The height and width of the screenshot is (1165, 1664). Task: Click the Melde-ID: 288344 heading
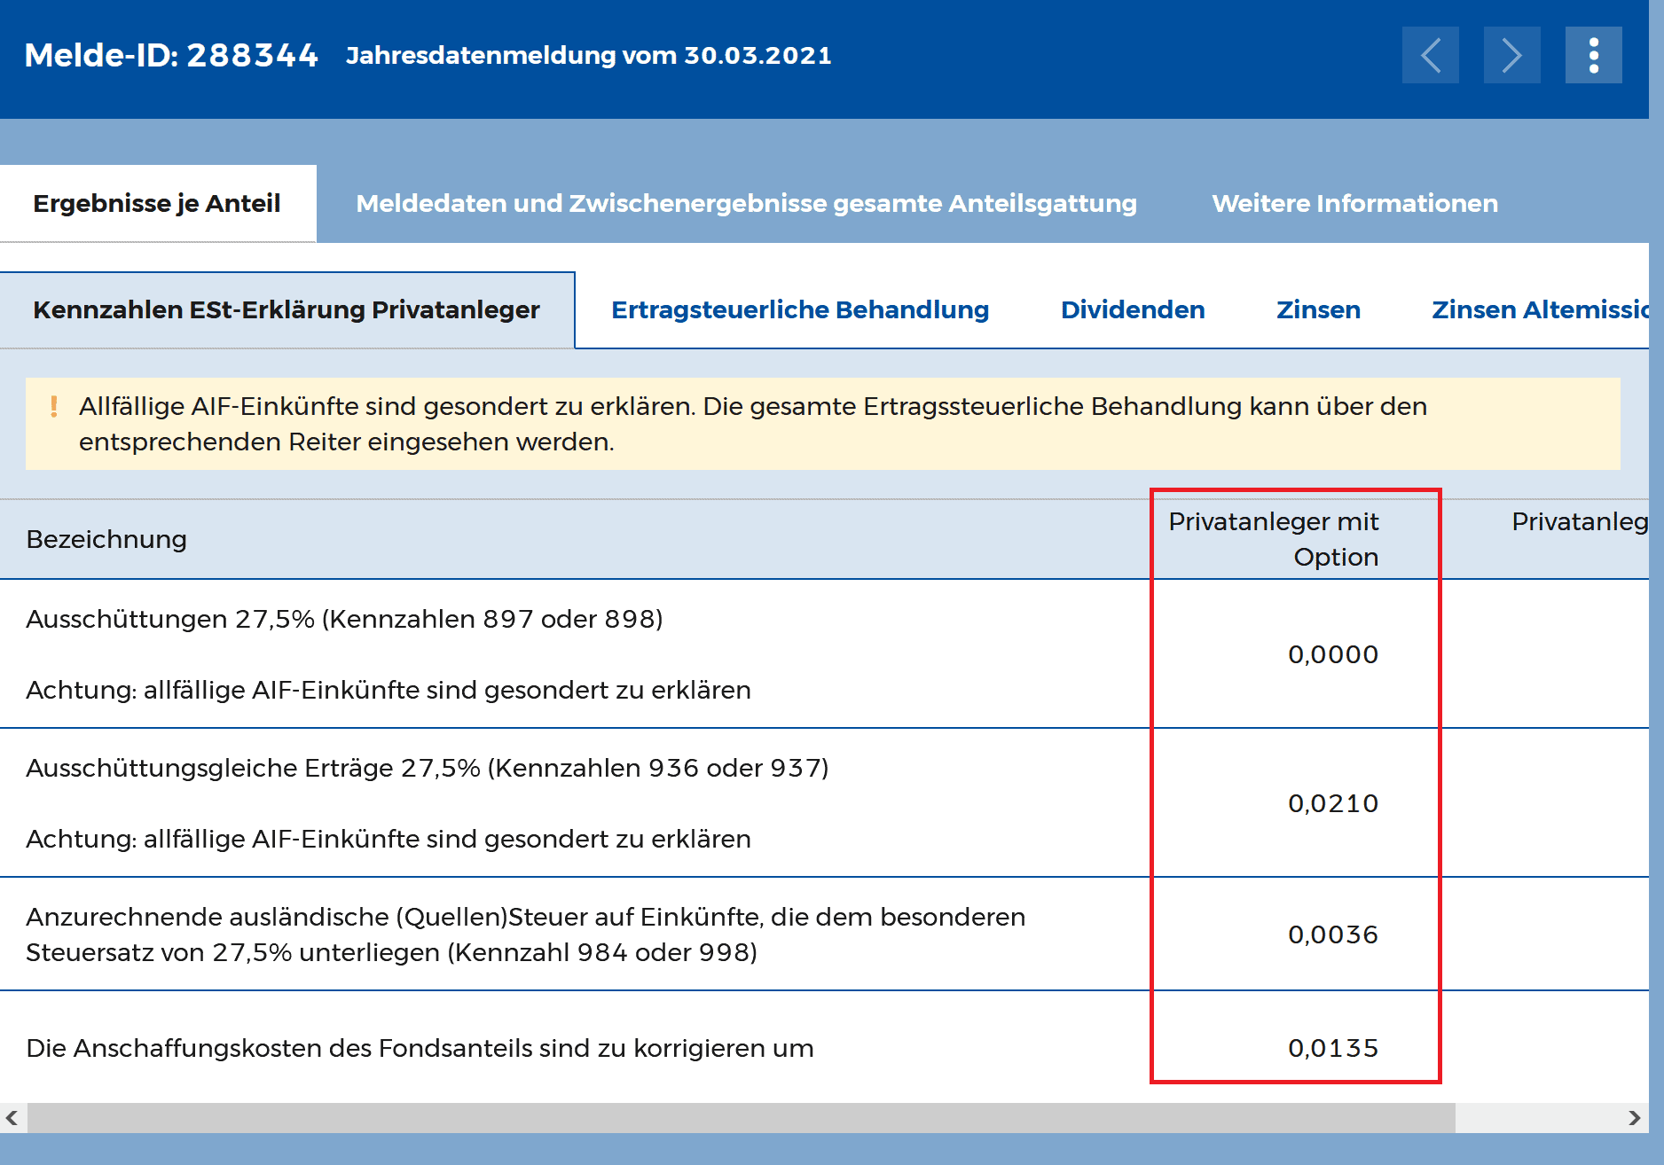(171, 55)
